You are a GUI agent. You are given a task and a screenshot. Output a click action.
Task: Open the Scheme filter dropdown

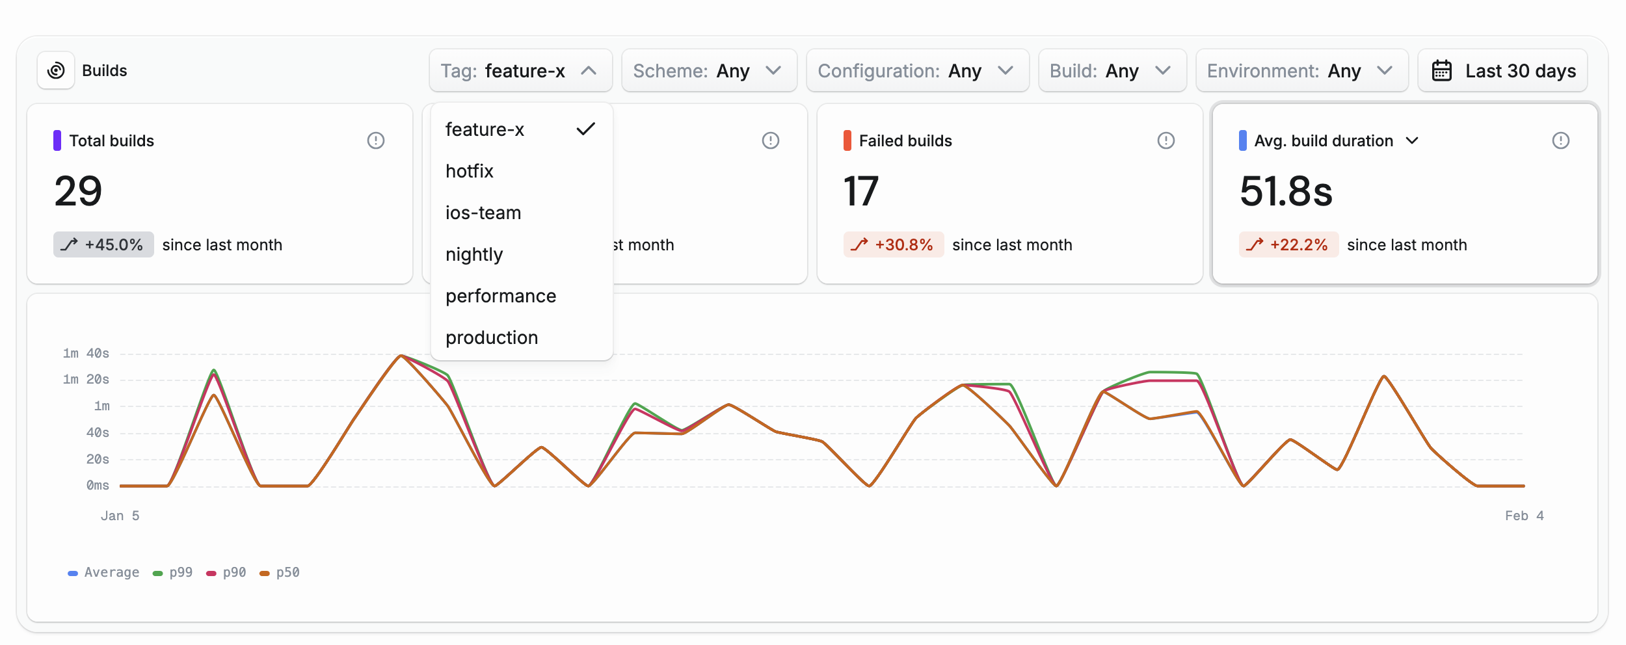coord(709,70)
